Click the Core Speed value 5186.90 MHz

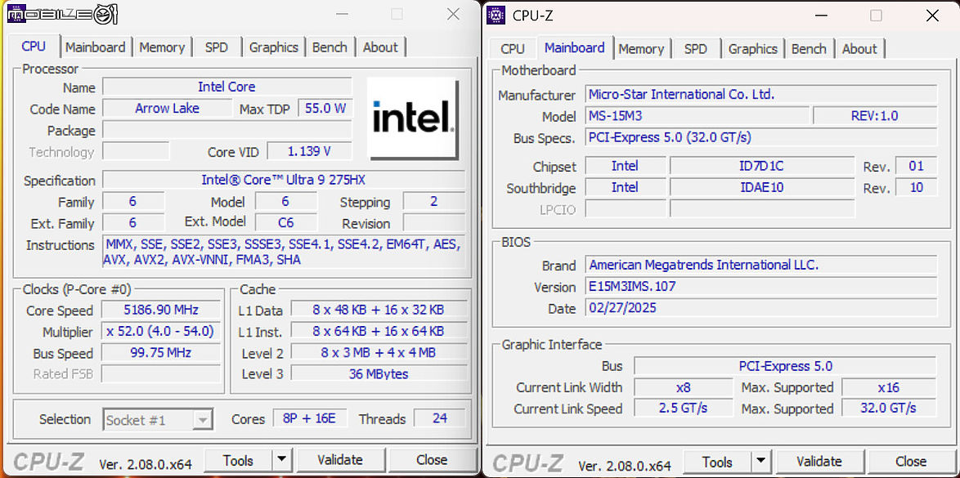160,310
